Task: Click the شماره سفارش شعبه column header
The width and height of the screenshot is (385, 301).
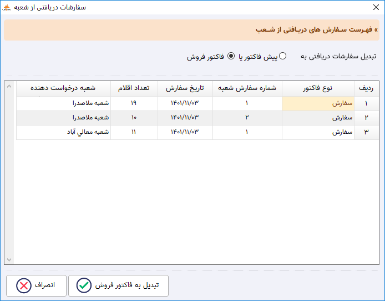Action: [x=247, y=88]
